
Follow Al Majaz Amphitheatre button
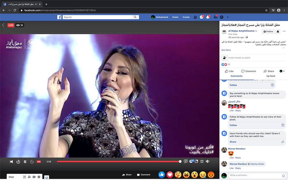point(268,31)
